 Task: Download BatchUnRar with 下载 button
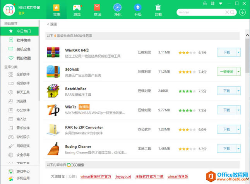[226, 91]
